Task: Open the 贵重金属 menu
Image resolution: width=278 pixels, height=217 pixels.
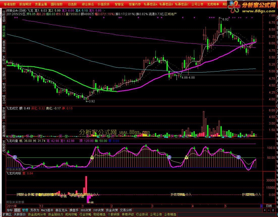Action: [x=41, y=4]
